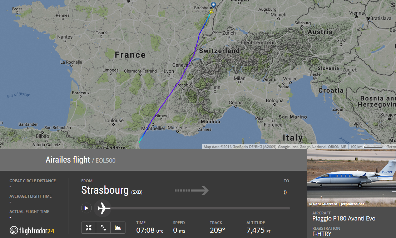The image size is (396, 238).
Task: Start flight playback with the play button
Action: 86,208
